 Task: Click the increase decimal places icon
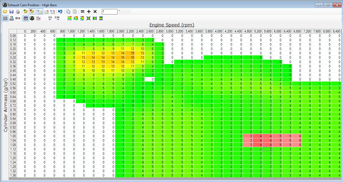(x=57, y=19)
